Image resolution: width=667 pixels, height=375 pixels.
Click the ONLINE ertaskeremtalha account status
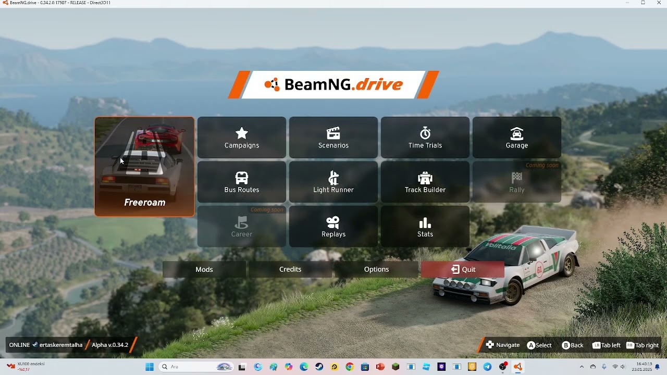(46, 345)
